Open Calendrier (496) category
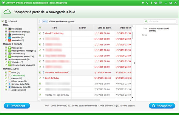This screenshot has width=179, height=115. point(18,75)
